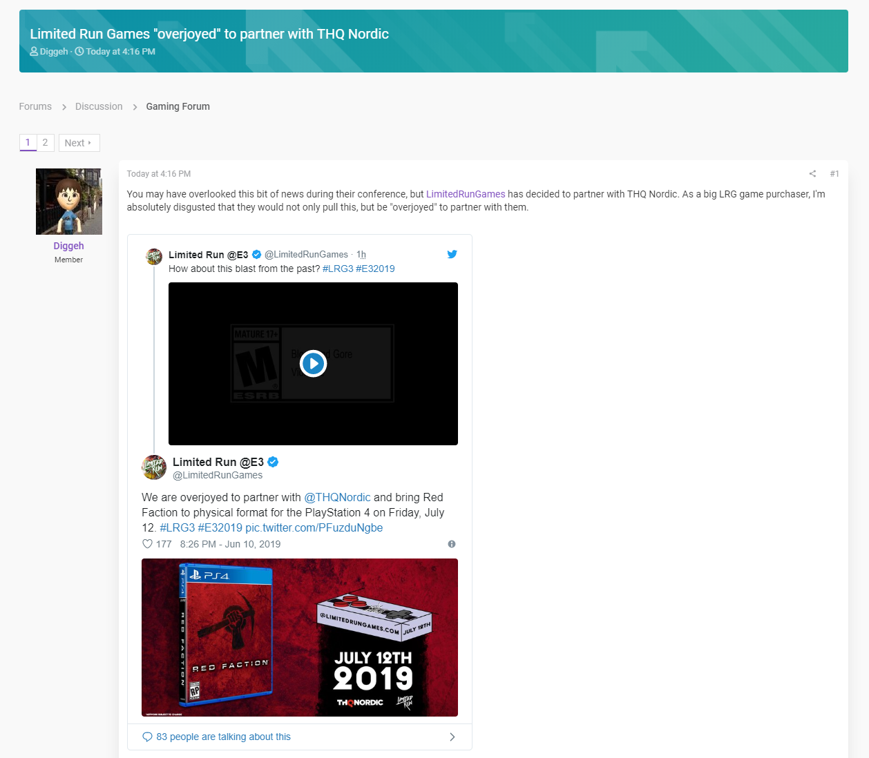Click the Today at 4:16 PM header timestamp

pos(120,52)
